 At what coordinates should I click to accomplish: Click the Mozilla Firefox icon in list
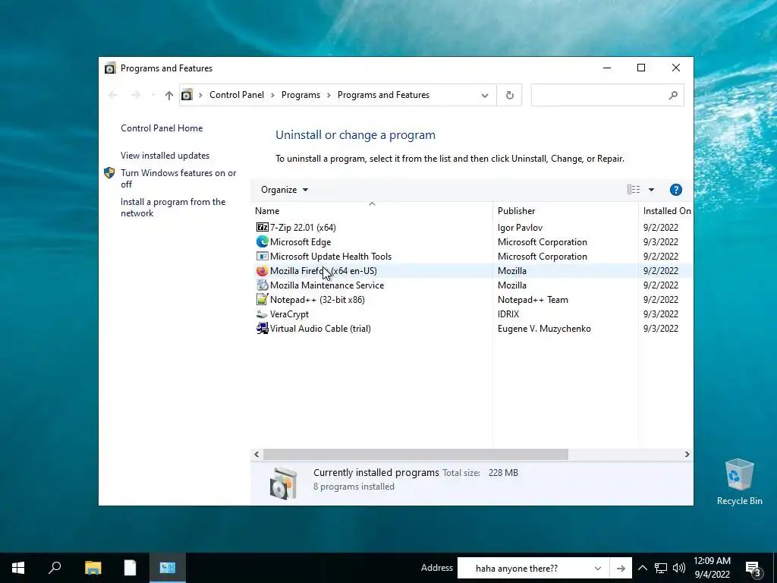click(262, 271)
